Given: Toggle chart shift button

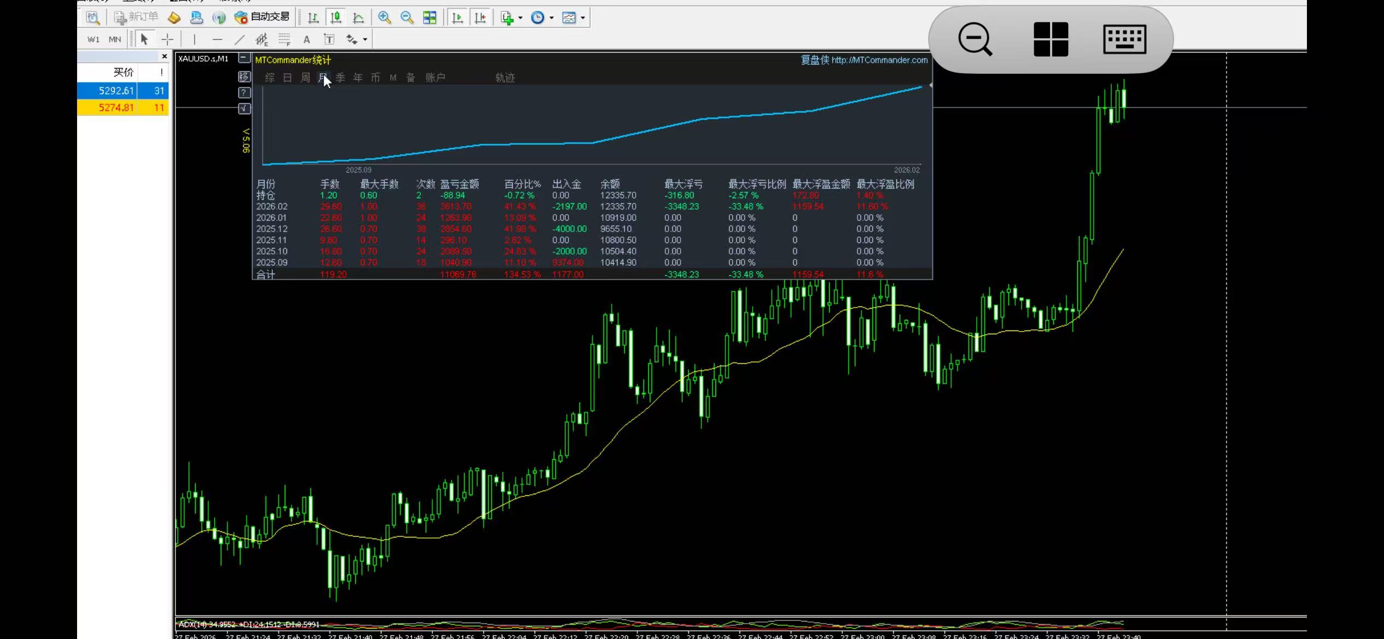Looking at the screenshot, I should 480,17.
